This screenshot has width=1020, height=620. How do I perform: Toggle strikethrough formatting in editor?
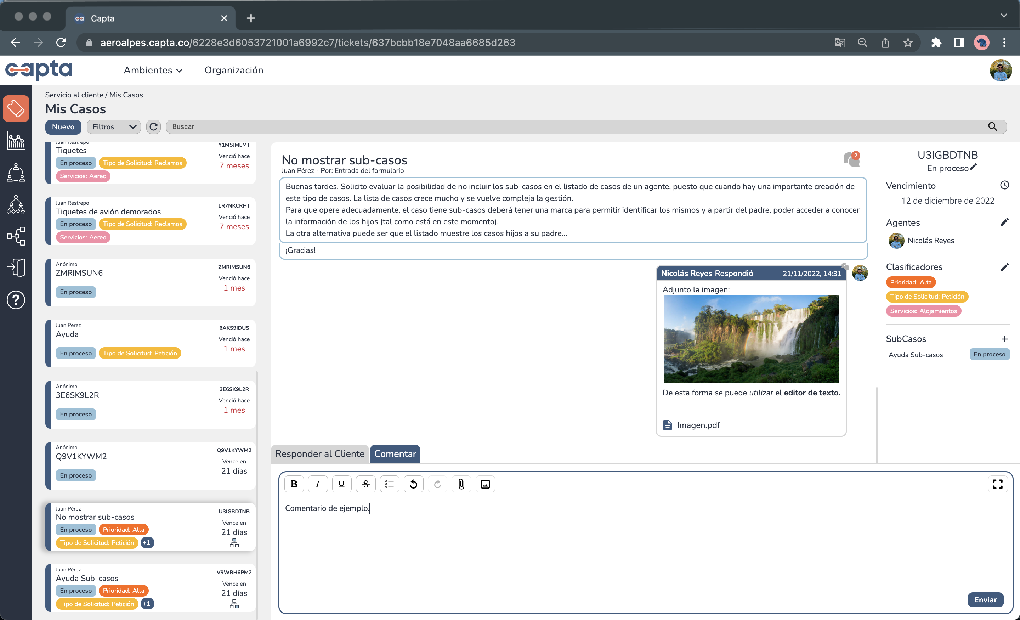tap(365, 484)
